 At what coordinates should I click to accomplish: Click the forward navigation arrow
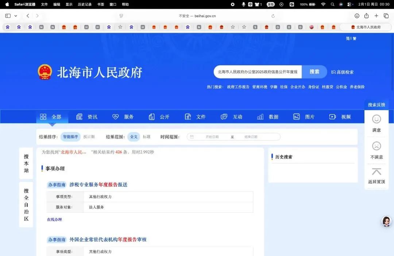[x=37, y=16]
